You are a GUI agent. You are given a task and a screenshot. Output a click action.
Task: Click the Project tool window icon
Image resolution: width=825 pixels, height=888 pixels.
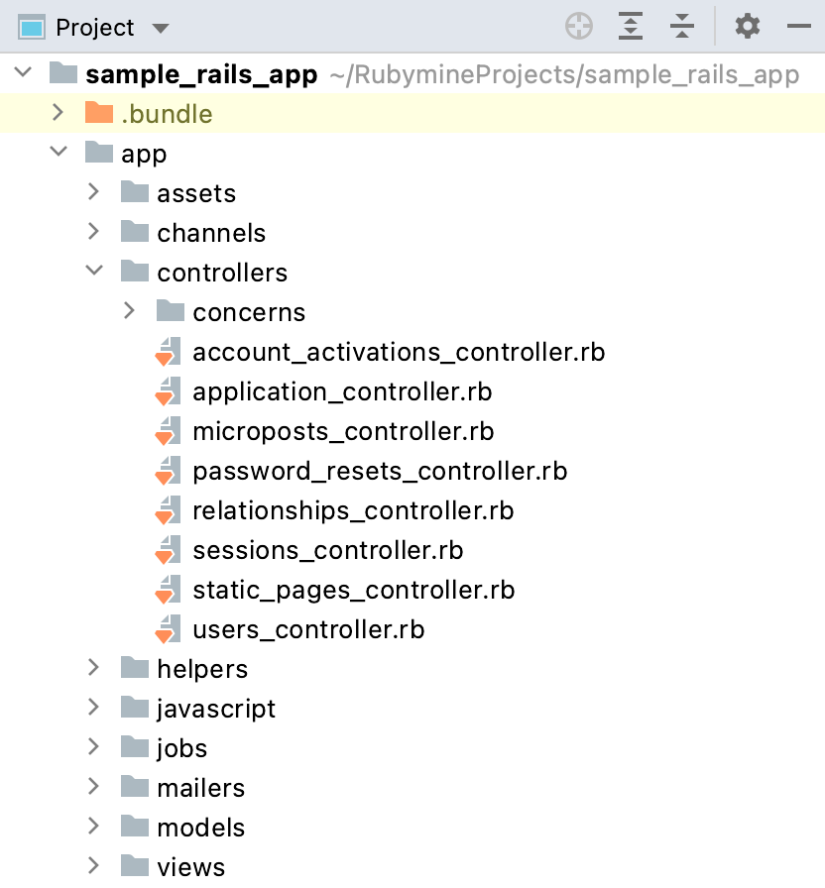tap(32, 27)
